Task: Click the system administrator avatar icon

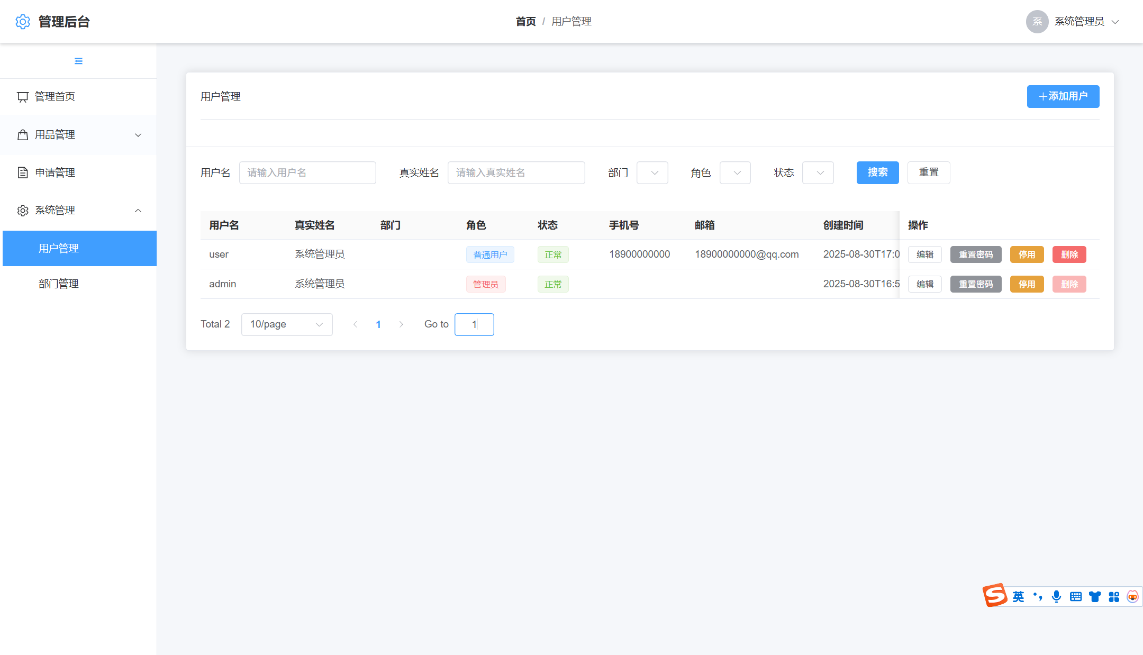Action: click(1037, 22)
